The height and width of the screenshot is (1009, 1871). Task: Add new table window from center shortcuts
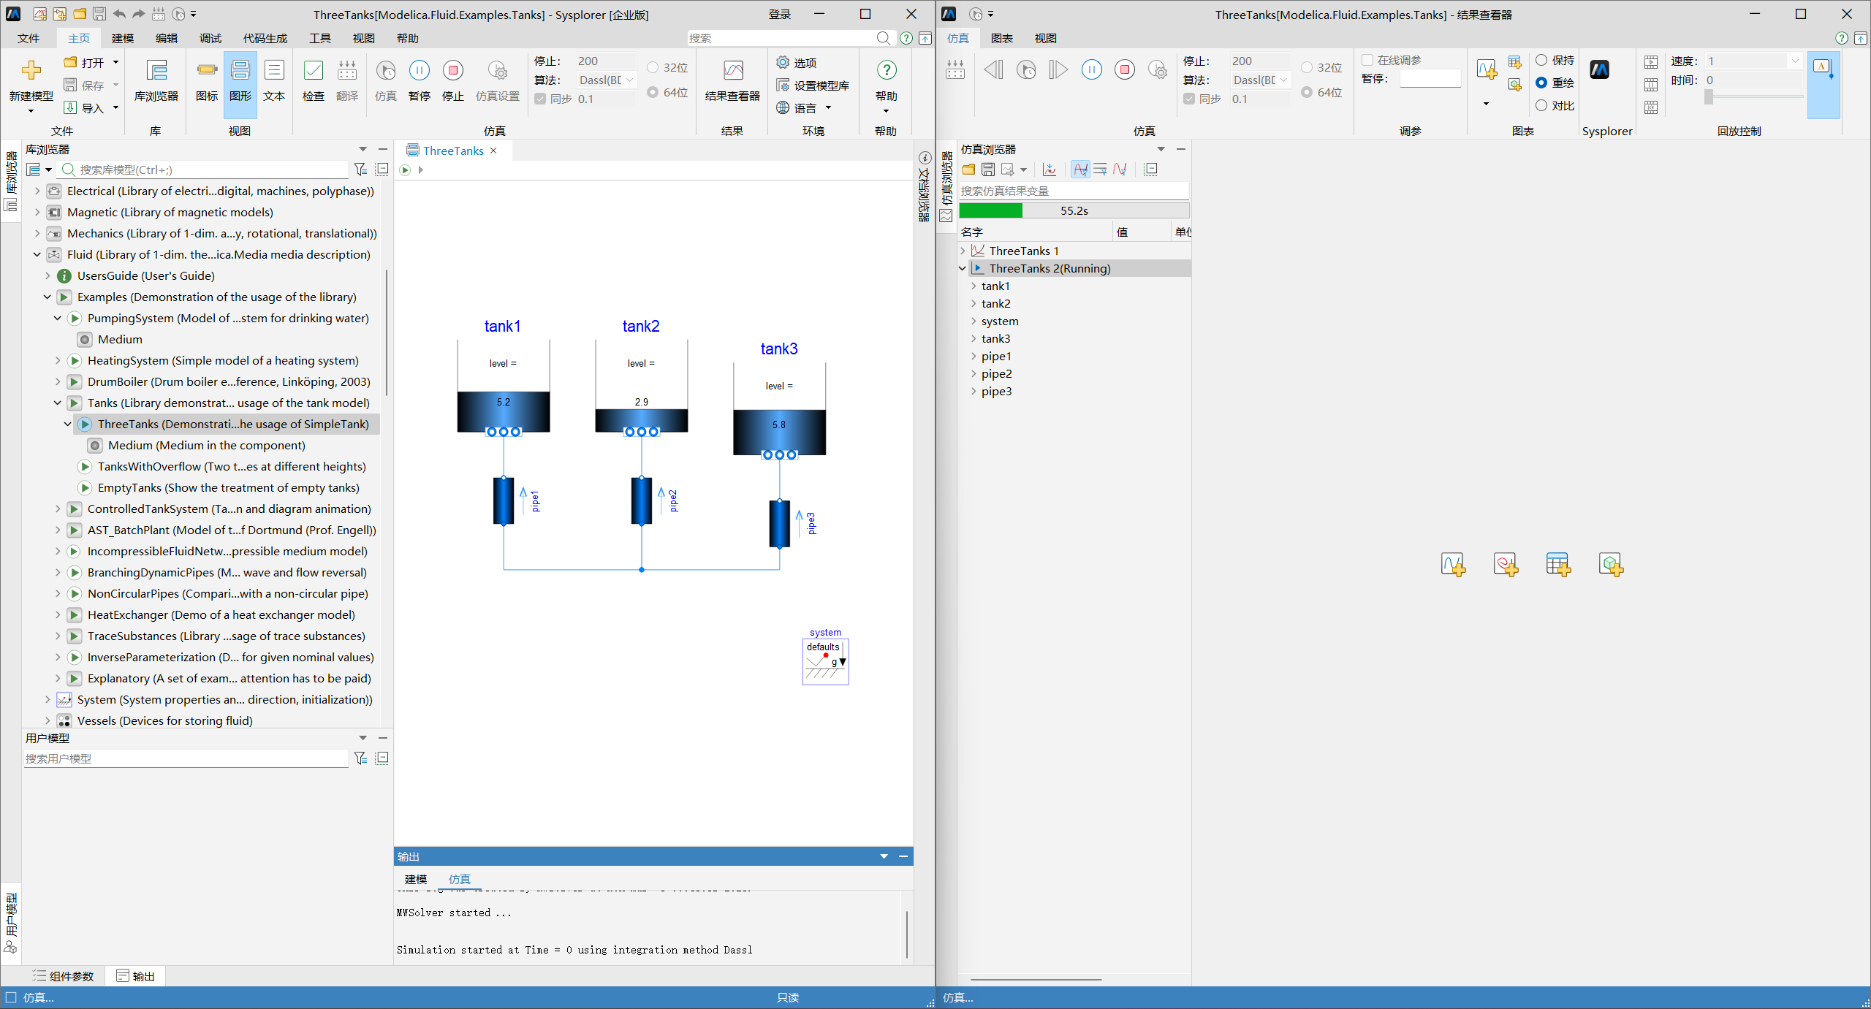pyautogui.click(x=1558, y=565)
